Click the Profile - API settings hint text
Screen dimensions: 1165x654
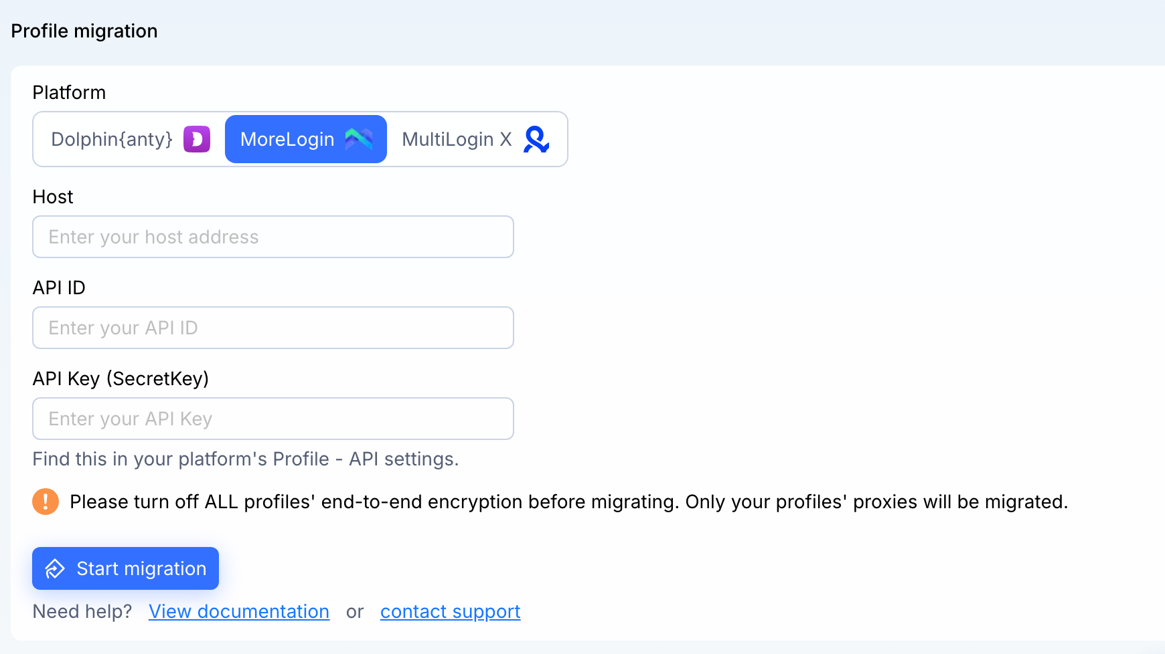click(x=246, y=459)
